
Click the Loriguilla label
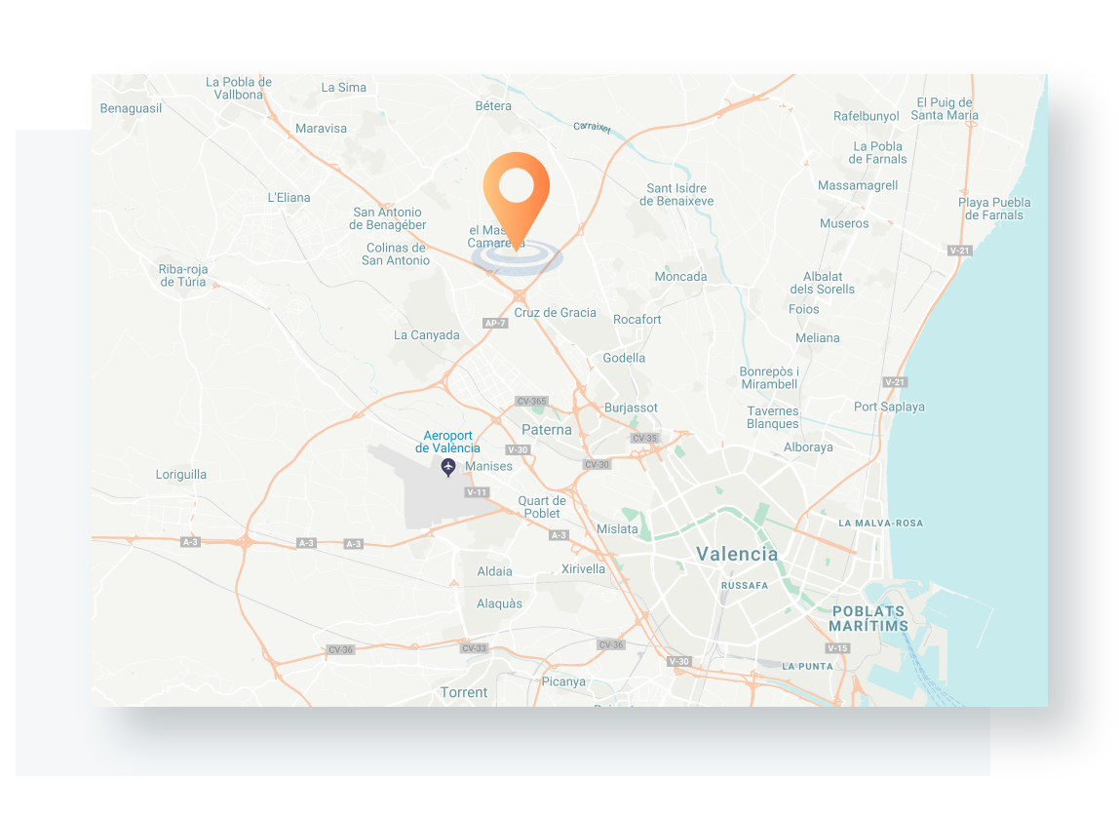[x=181, y=475]
